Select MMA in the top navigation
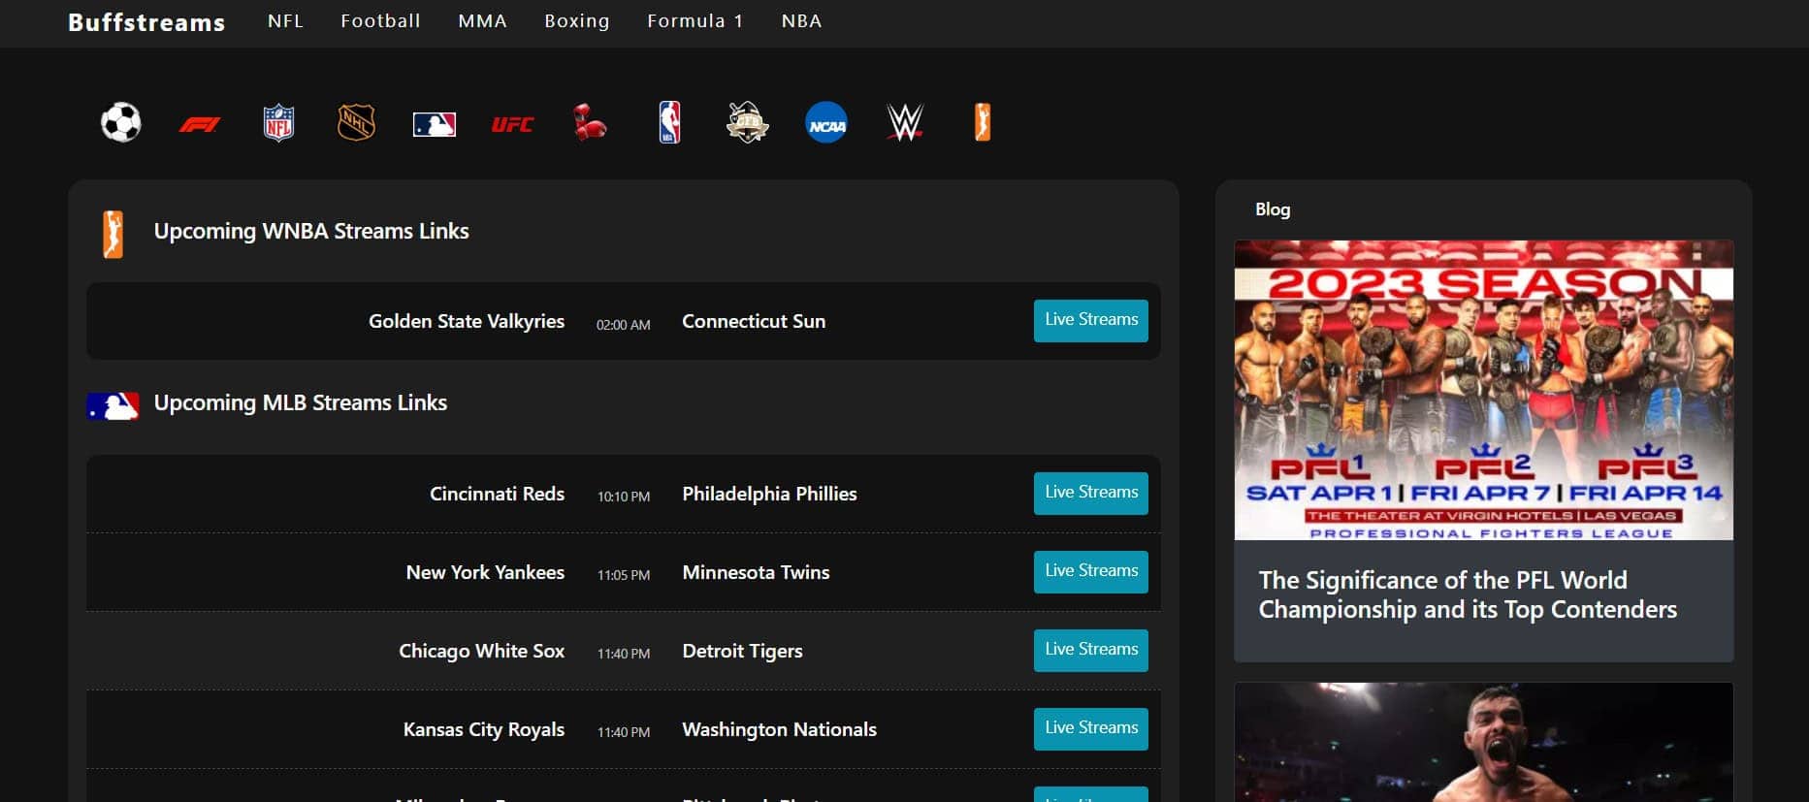Viewport: 1809px width, 802px height. click(482, 21)
